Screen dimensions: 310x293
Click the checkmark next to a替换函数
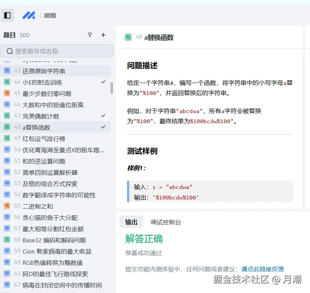tap(104, 127)
